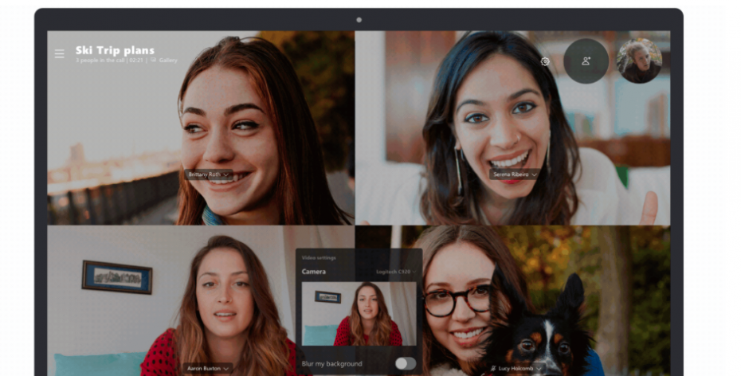Screen dimensions: 741x376
Task: Expand the Lucy Holcomb name tag menu
Action: coord(516,369)
